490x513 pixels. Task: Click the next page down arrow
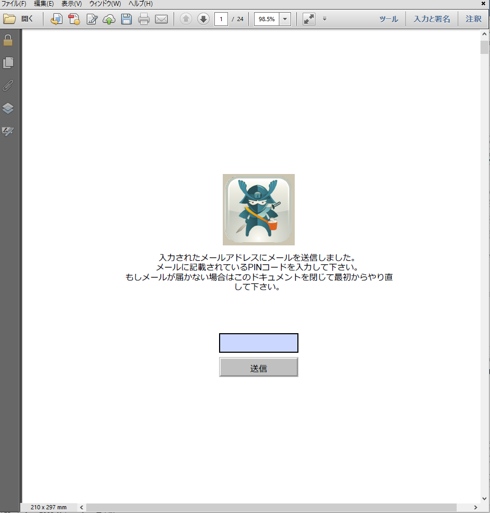(203, 19)
